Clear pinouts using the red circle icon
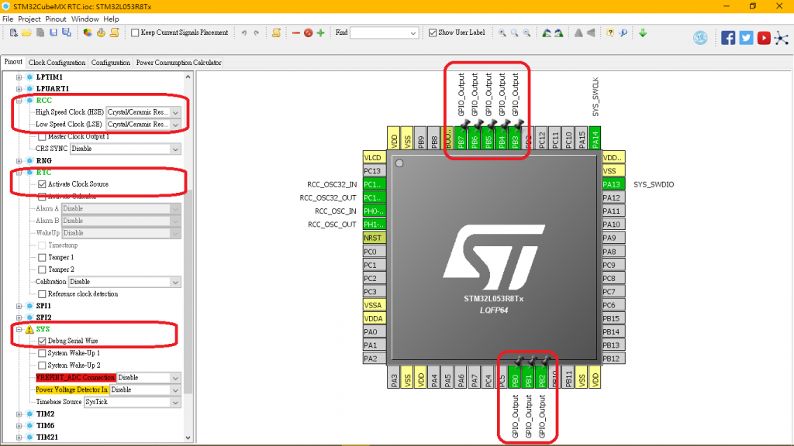 click(x=308, y=33)
